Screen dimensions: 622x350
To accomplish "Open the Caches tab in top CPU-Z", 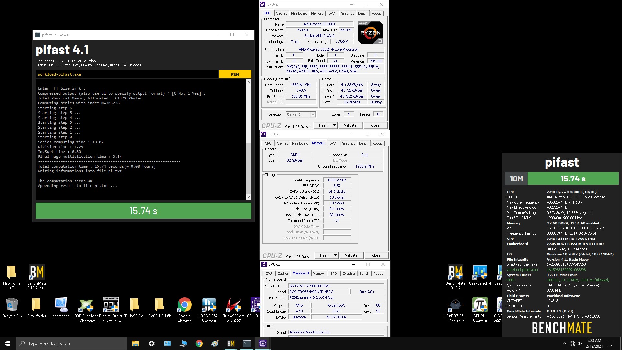I will click(x=281, y=13).
